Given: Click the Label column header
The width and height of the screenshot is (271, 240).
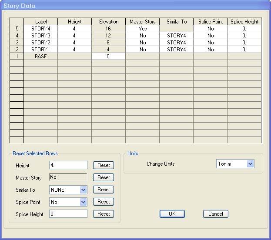Looking at the screenshot, I should pyautogui.click(x=41, y=22).
